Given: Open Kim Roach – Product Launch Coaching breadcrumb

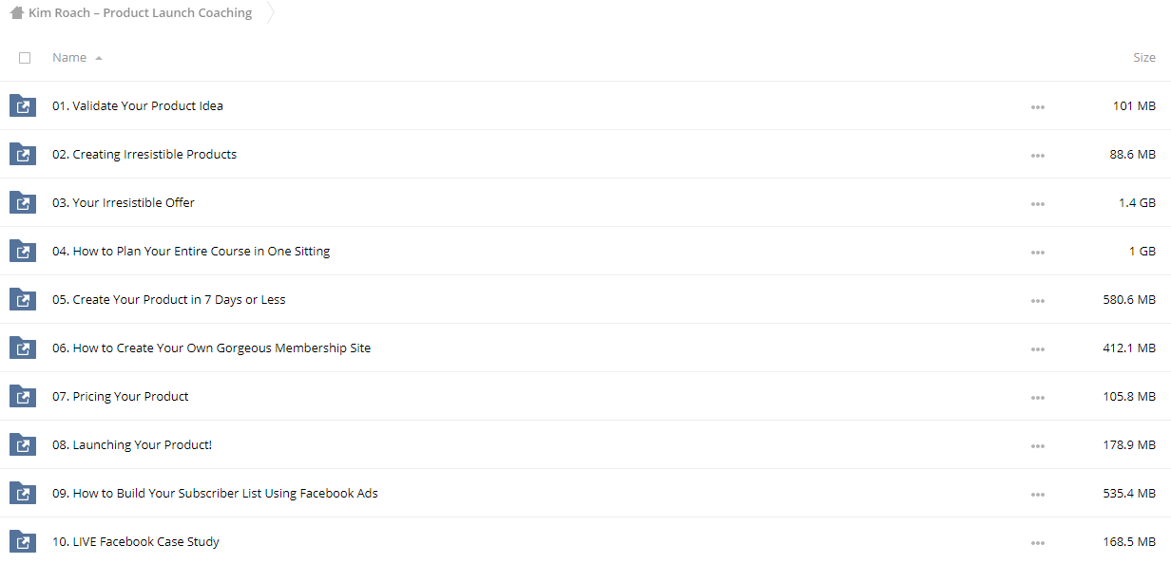Looking at the screenshot, I should coord(141,13).
